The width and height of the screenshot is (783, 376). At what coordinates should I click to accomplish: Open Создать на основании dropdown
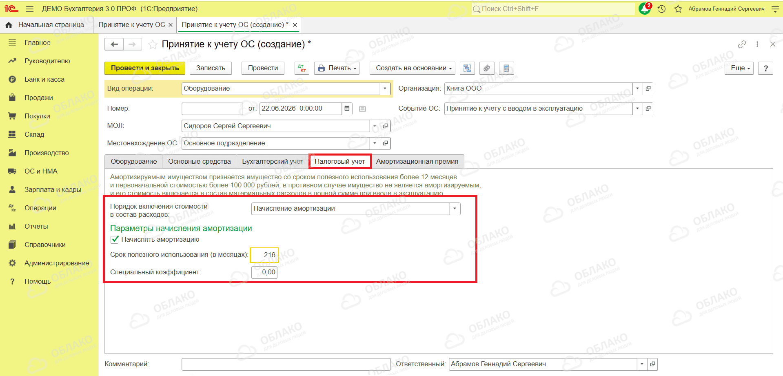(413, 68)
